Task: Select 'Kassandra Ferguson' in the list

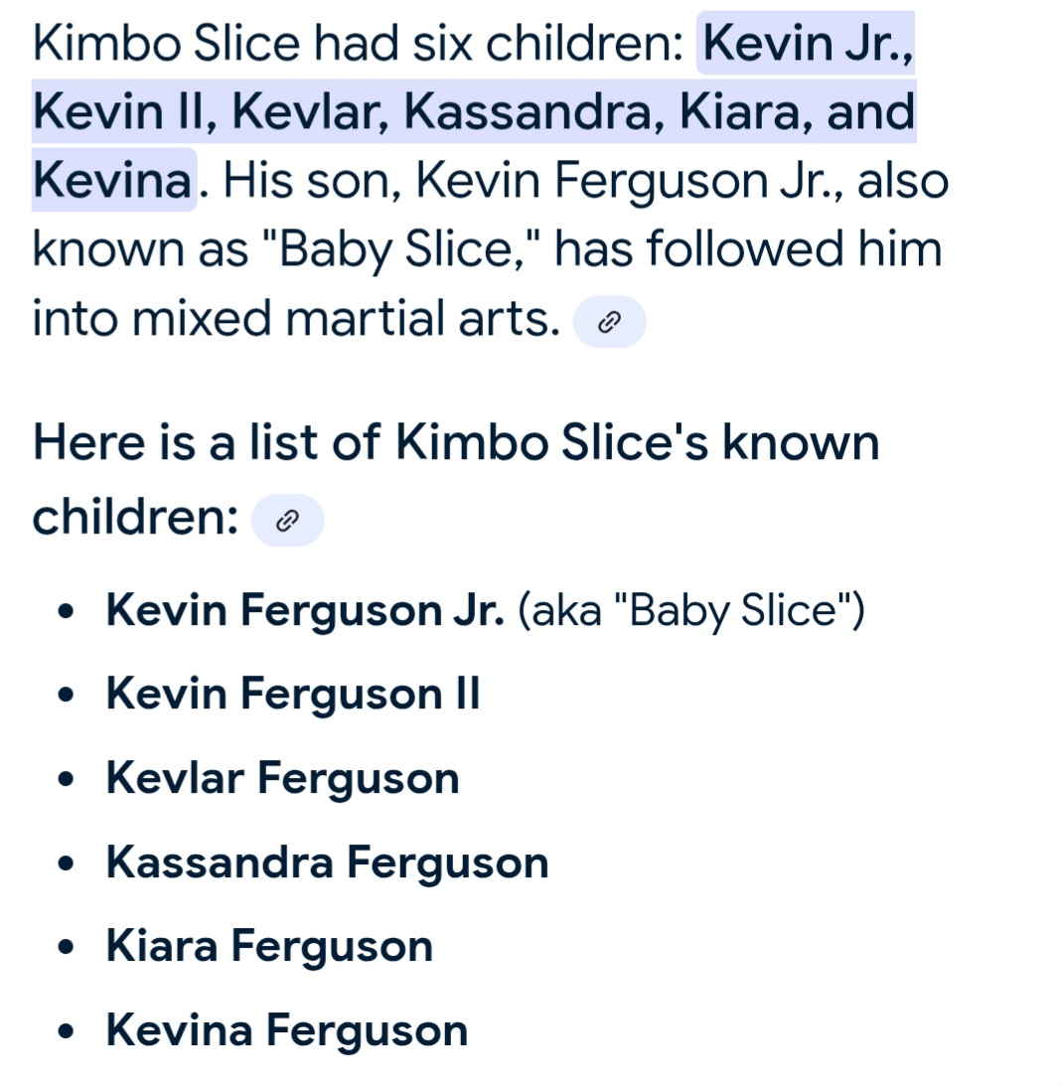Action: pyautogui.click(x=327, y=862)
